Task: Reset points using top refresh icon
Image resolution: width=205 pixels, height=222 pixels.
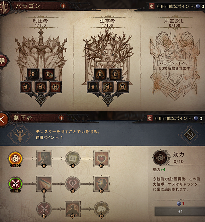Action: coord(152,6)
